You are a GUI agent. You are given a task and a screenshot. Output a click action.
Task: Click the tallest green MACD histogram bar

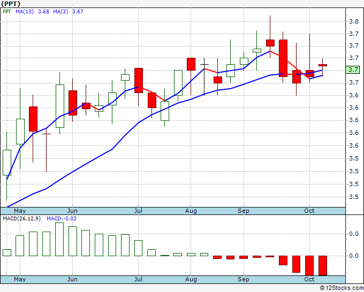tap(59, 240)
